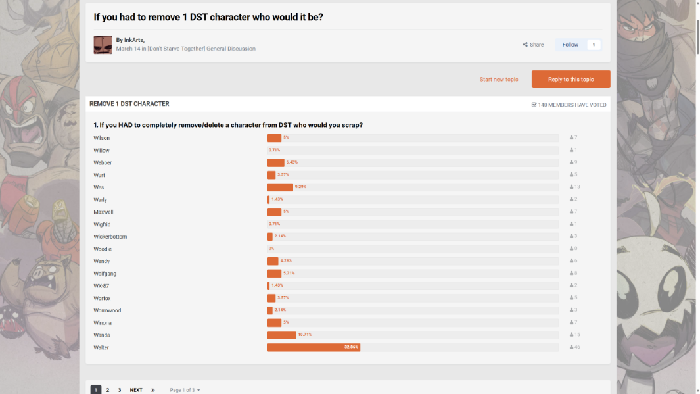Click the double-arrow last page icon
This screenshot has height=394, width=700.
[153, 390]
